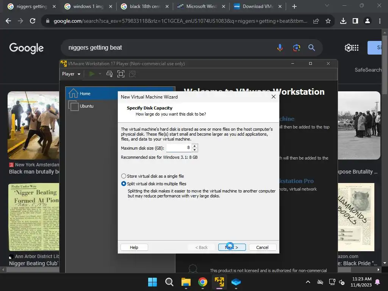Click the blue cube app icon in taskbar
This screenshot has width=388, height=291.
point(236,282)
